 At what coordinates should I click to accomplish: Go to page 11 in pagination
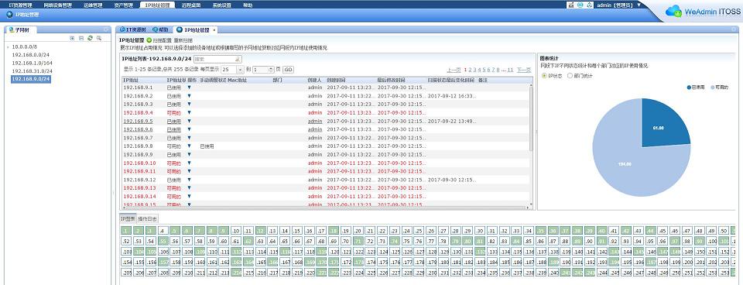(x=510, y=70)
